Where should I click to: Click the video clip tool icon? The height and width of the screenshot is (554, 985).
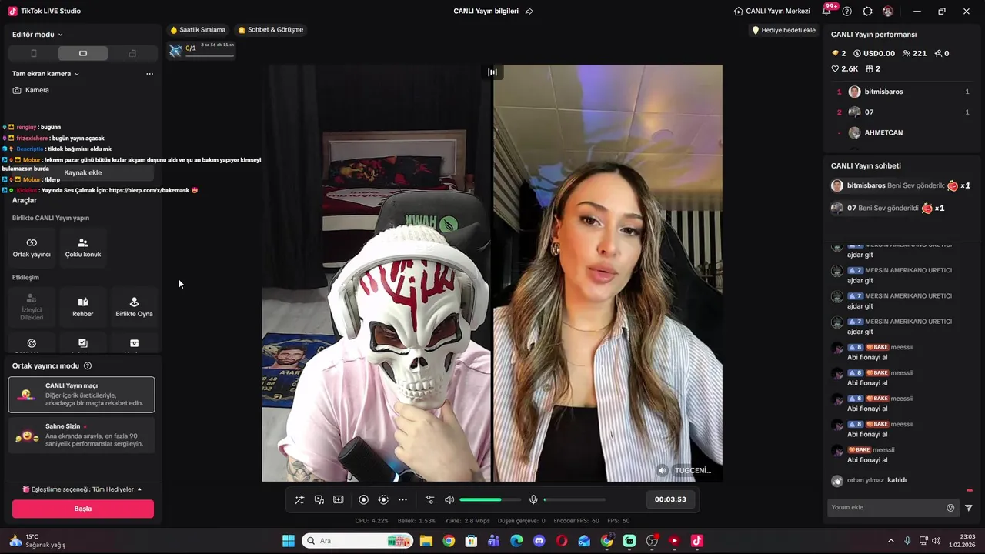339,499
